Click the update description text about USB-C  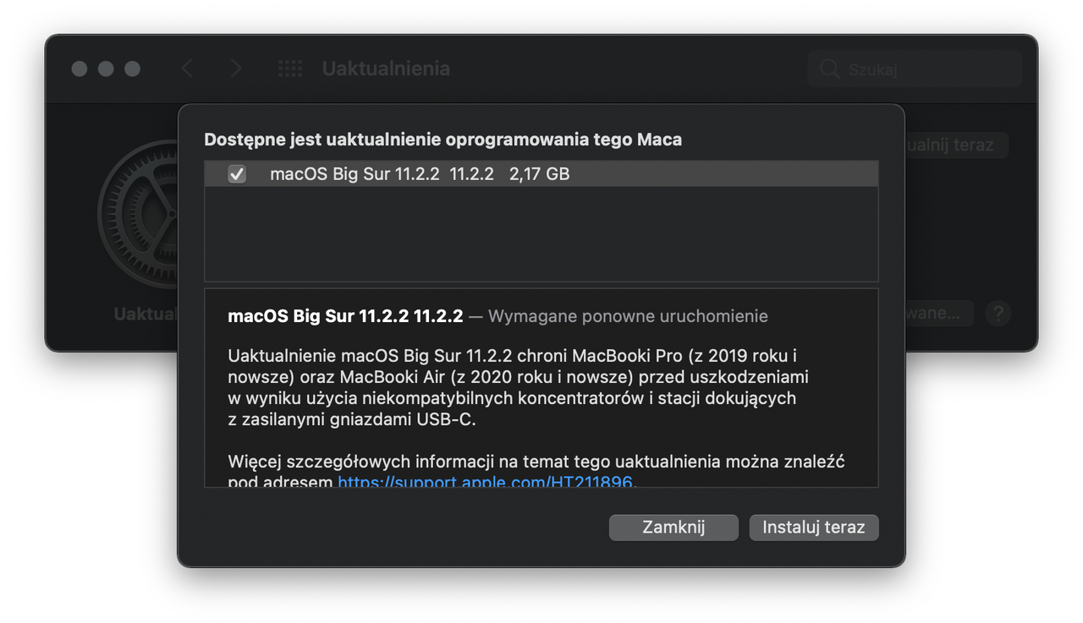518,386
